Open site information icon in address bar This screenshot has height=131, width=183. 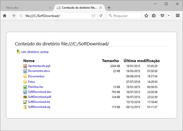[x=21, y=16]
